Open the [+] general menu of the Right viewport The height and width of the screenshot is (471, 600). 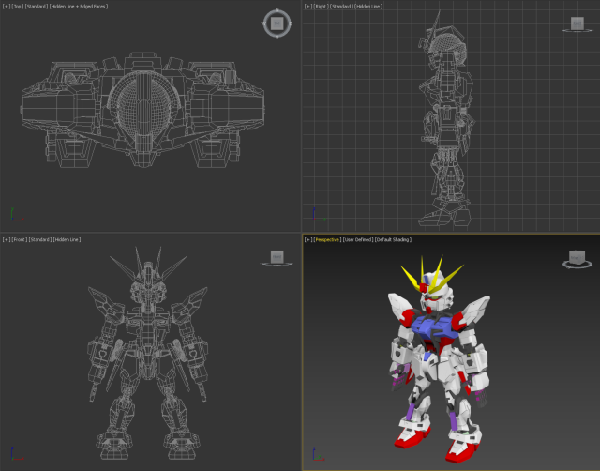(x=308, y=6)
